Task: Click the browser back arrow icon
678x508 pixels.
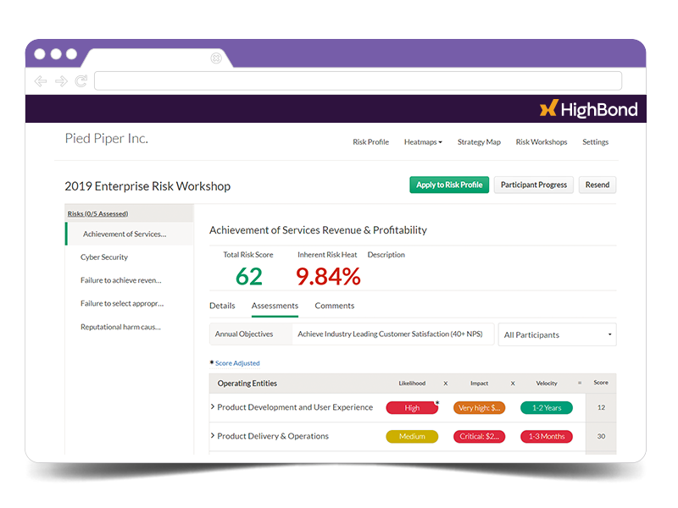Action: point(41,81)
